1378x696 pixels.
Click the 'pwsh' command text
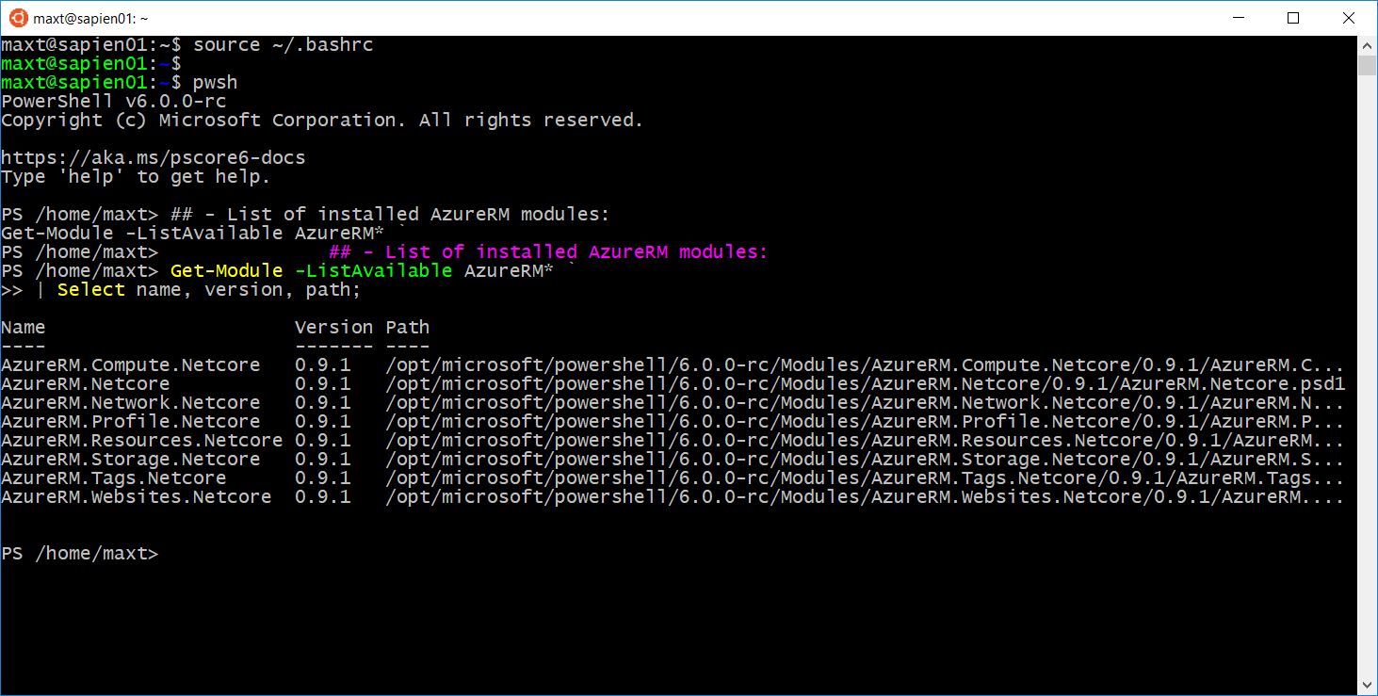coord(216,83)
